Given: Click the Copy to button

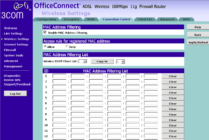Looking at the screenshot, I should point(102,61).
